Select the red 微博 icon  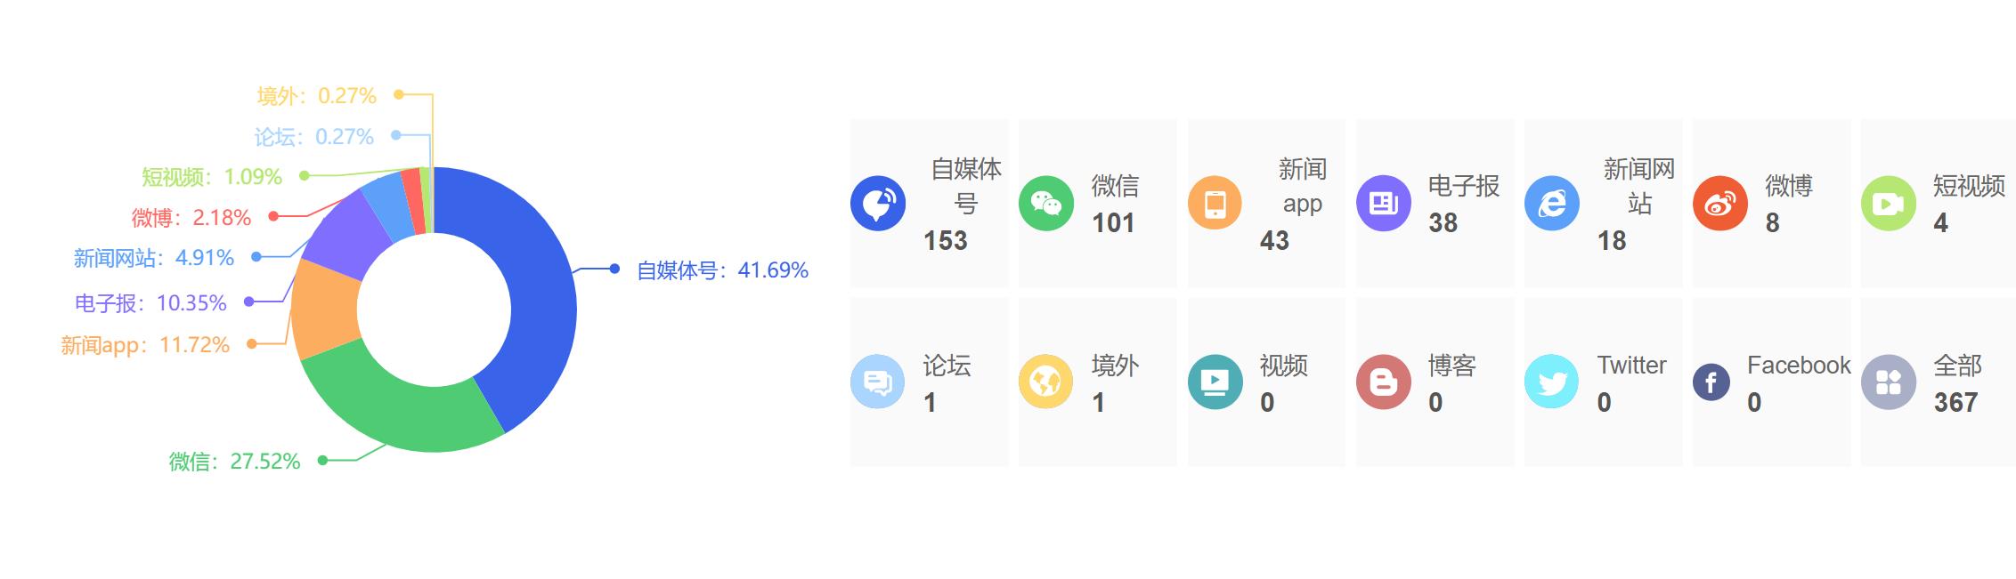(1719, 204)
